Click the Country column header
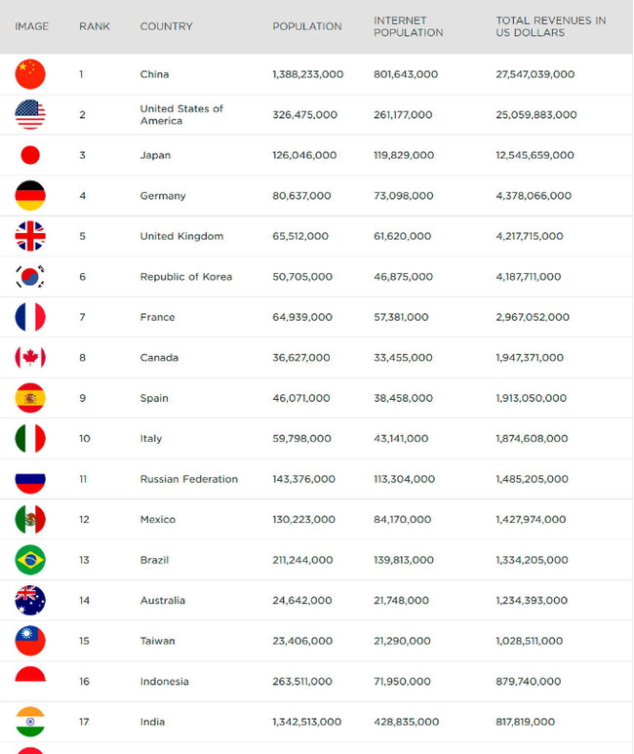This screenshot has width=634, height=754. (x=167, y=26)
